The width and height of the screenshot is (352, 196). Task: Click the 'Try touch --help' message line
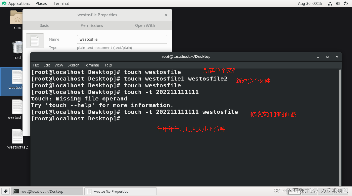click(x=102, y=105)
